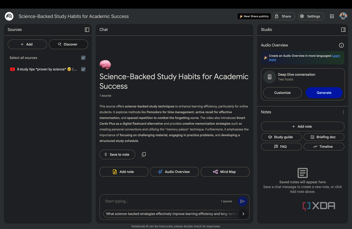Click the Audio Overview heading in Studio
The width and height of the screenshot is (352, 229).
tap(274, 45)
